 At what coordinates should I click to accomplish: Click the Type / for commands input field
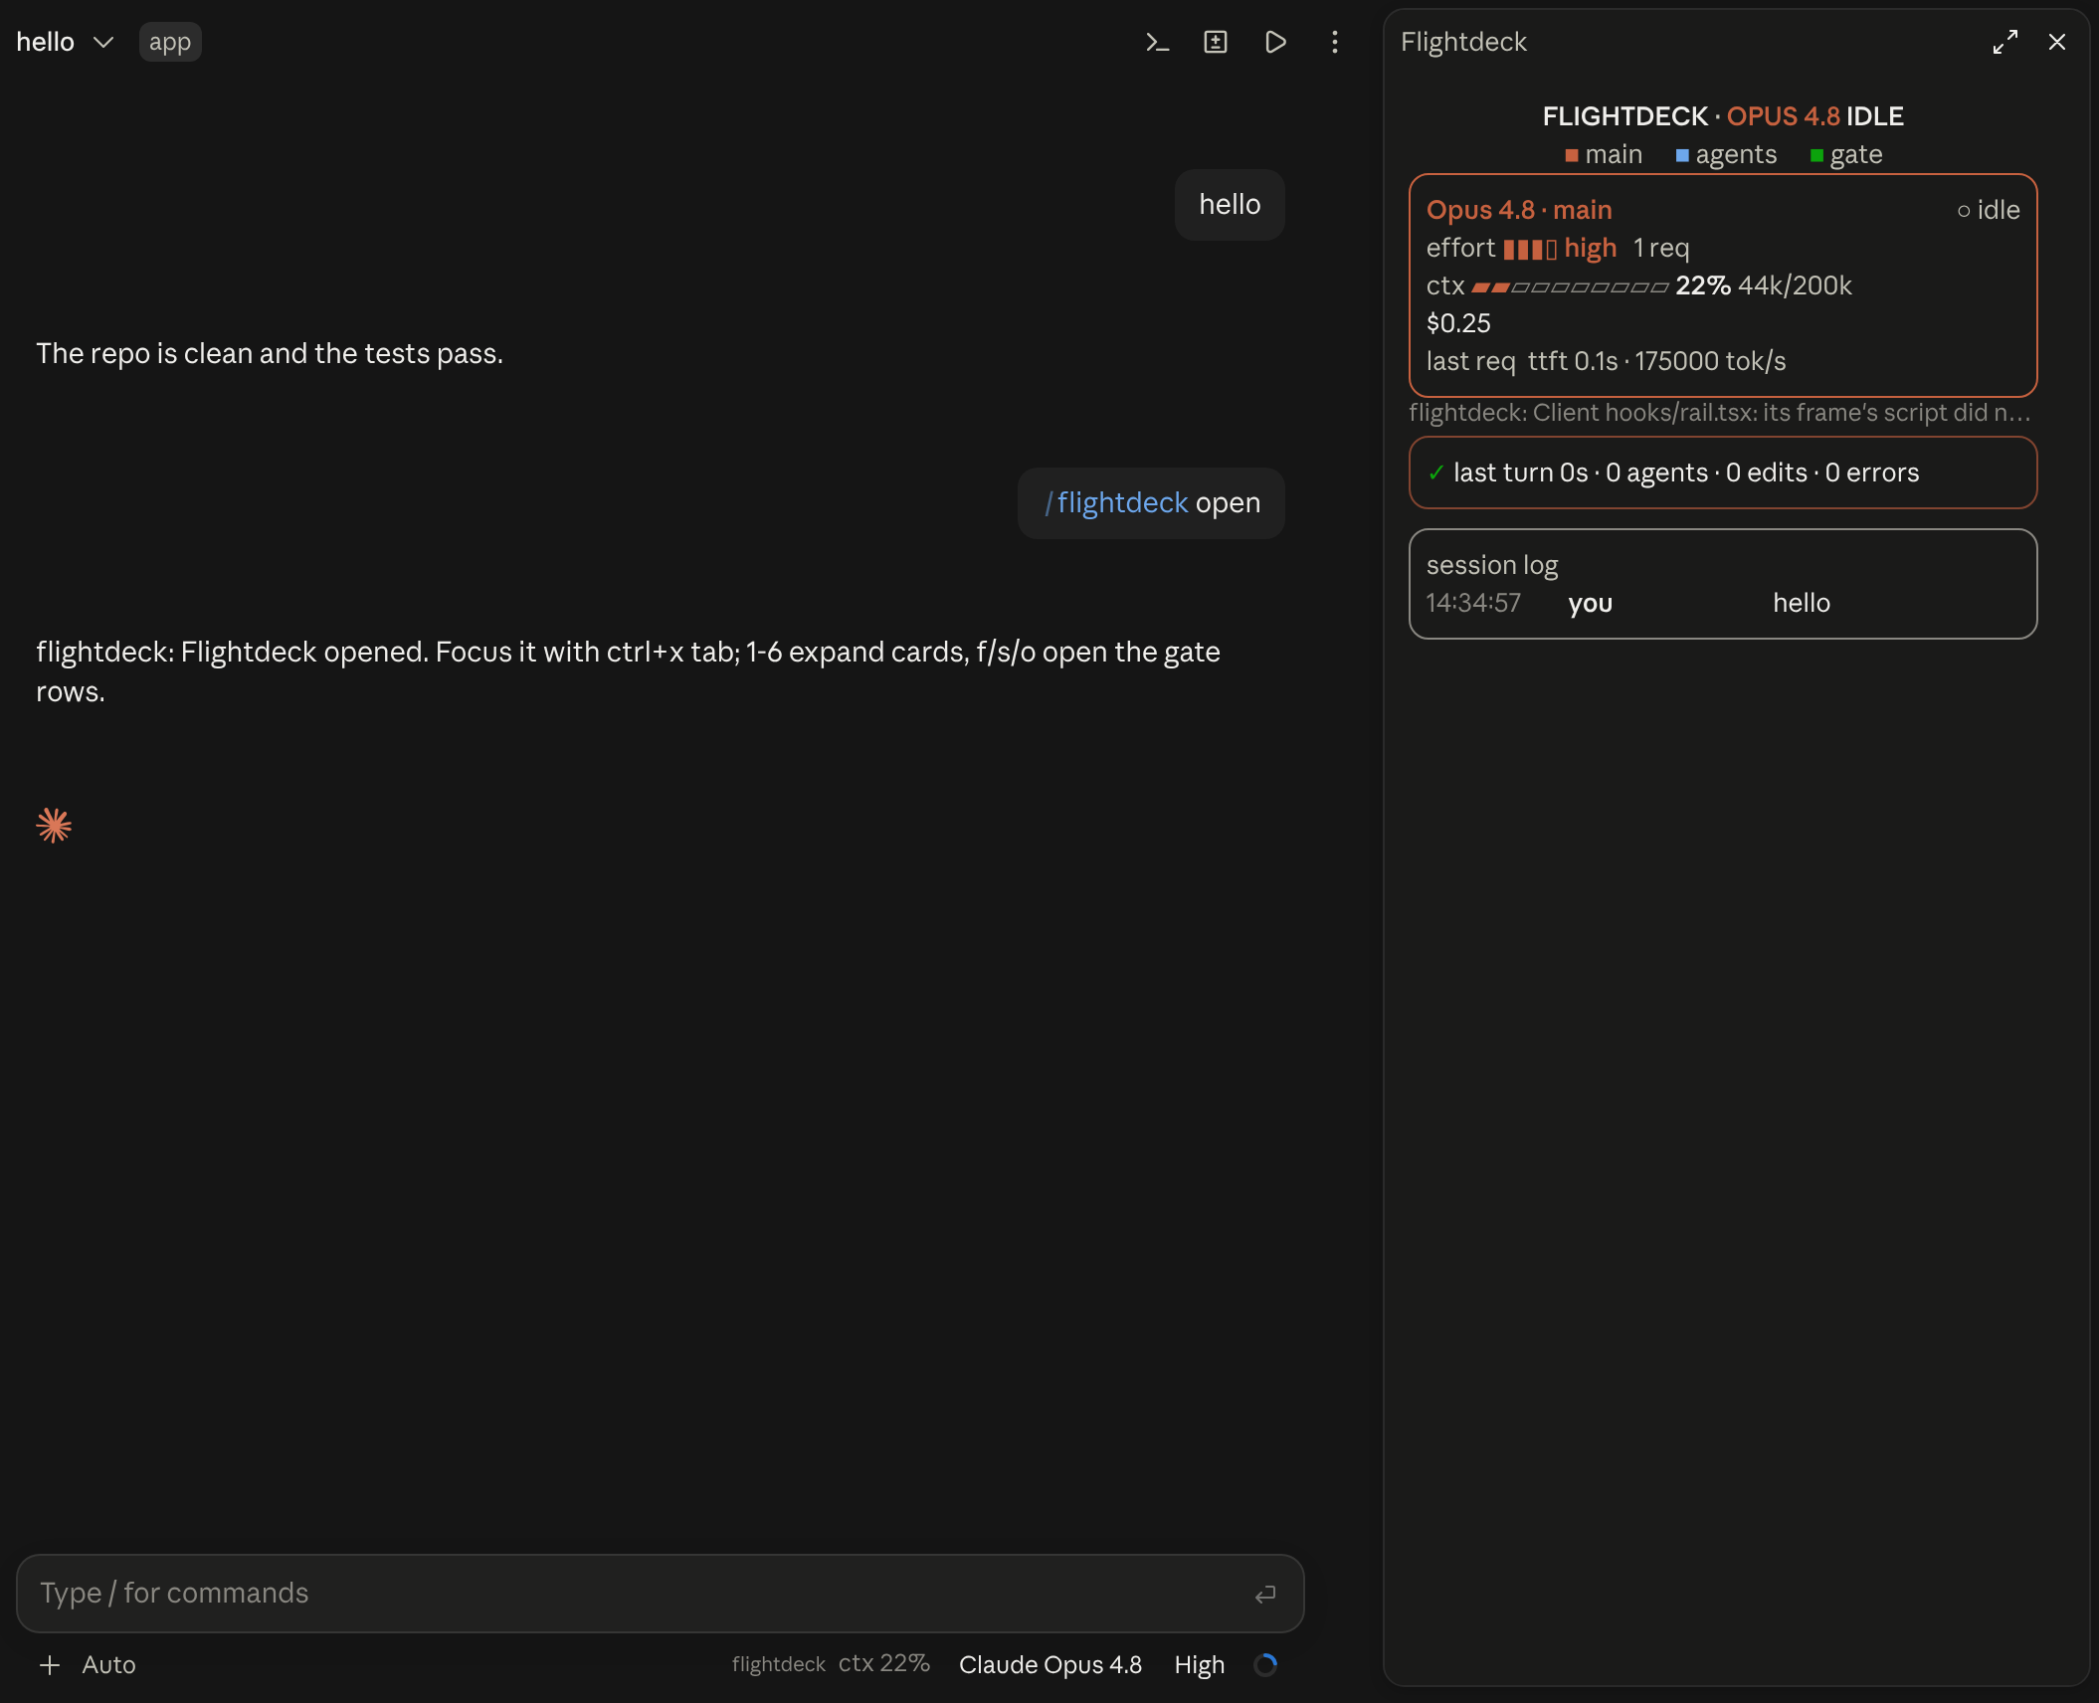pyautogui.click(x=660, y=1593)
